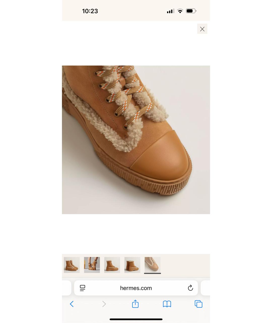Tap the main boot close-up image
This screenshot has width=272, height=323.
136,140
